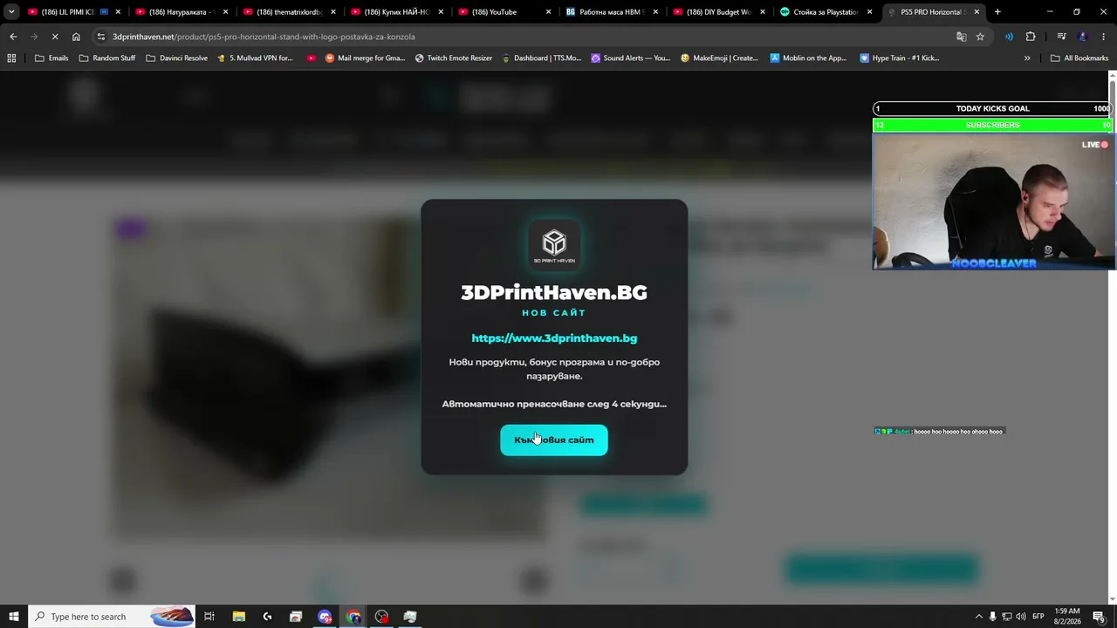Open the apps grid in bookmarks bar

coord(11,58)
